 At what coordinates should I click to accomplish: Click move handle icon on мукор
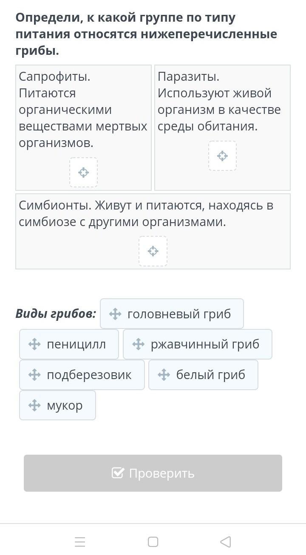point(34,405)
